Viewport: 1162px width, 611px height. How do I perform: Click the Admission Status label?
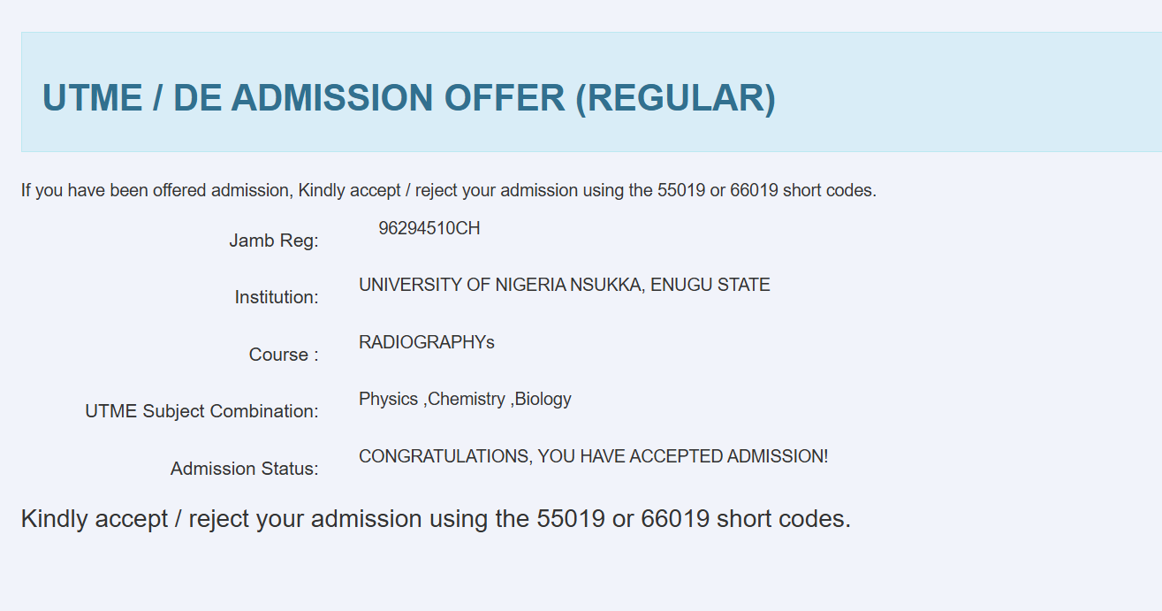244,469
